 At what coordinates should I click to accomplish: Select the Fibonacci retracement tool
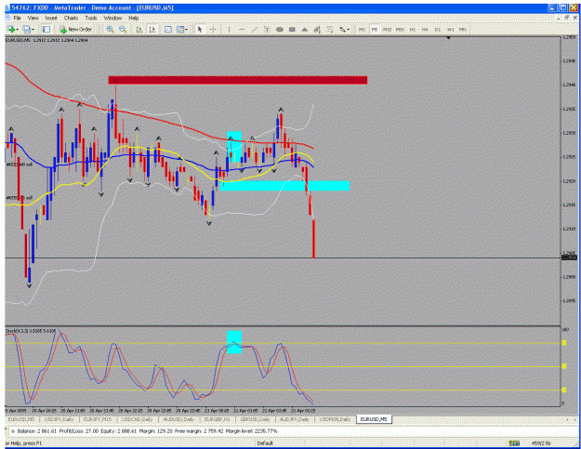(x=330, y=29)
